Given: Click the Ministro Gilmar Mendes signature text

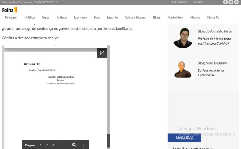Looking at the screenshot, I should (60, 77).
